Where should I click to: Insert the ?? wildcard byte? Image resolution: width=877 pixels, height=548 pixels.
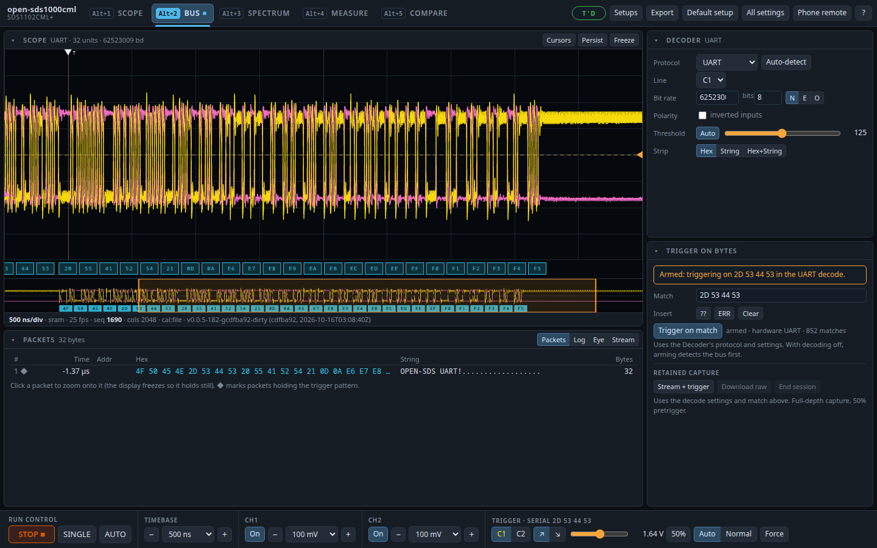coord(703,314)
